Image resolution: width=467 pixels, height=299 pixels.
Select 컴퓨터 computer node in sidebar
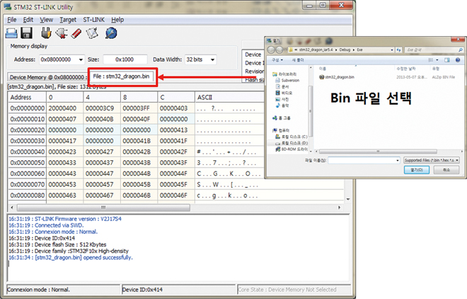(x=281, y=130)
